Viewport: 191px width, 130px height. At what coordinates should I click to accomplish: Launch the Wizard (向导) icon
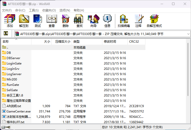[93, 21]
